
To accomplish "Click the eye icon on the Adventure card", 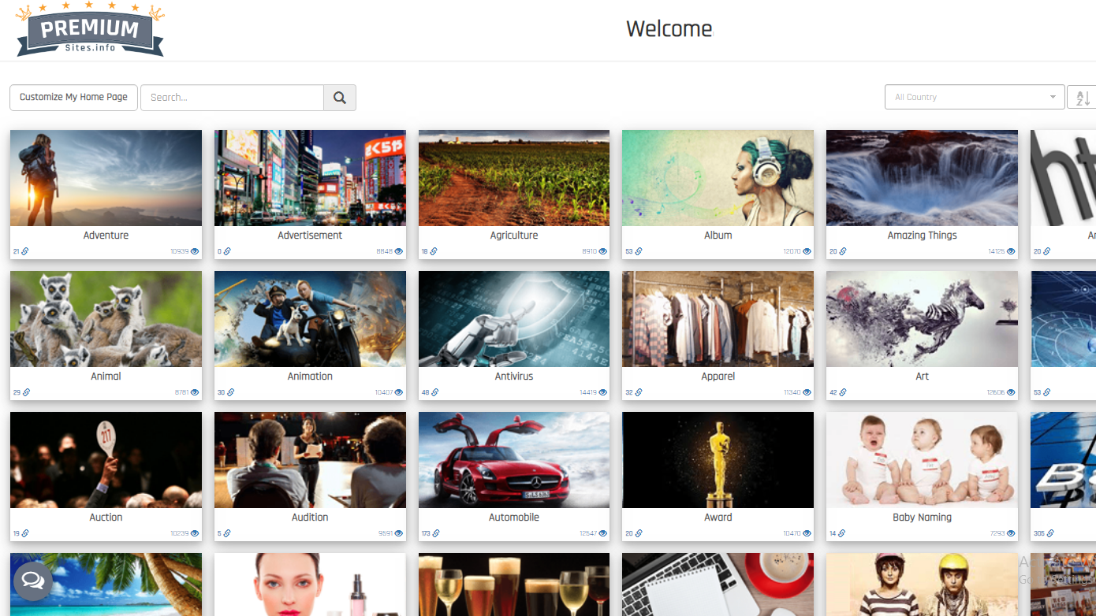I will [195, 251].
